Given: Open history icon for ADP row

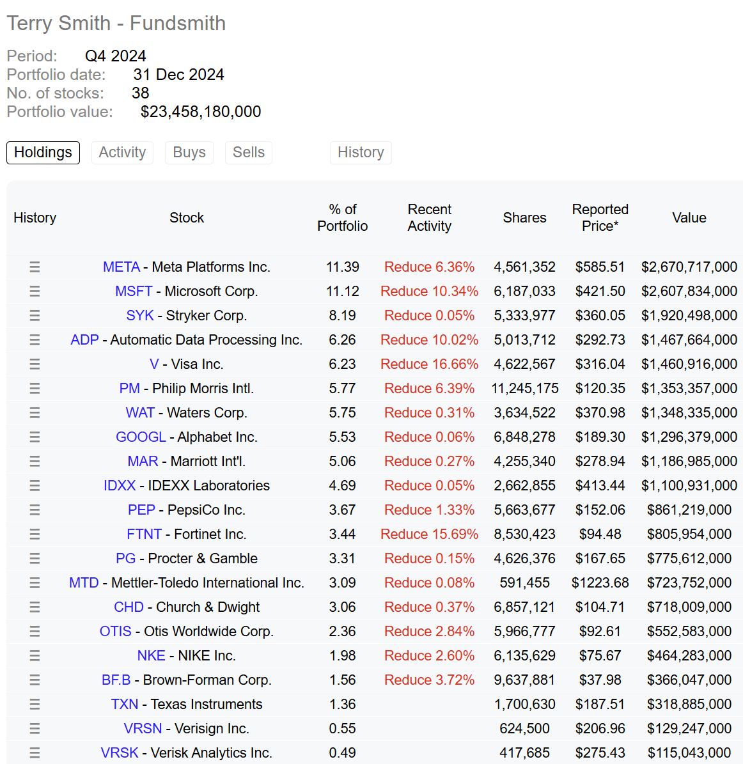Looking at the screenshot, I should click(x=35, y=339).
